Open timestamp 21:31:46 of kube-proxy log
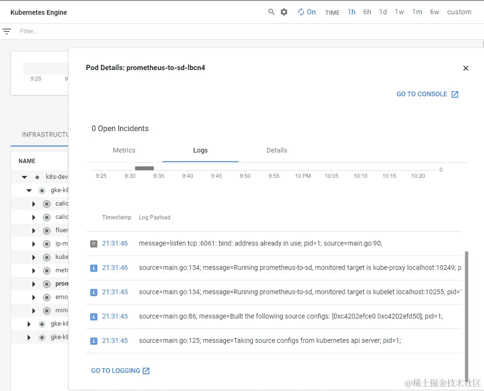This screenshot has height=391, width=484. [x=115, y=268]
